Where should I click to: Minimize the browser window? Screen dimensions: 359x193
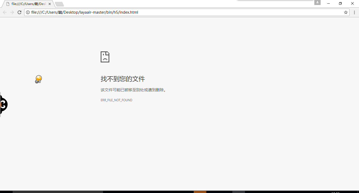point(329,3)
